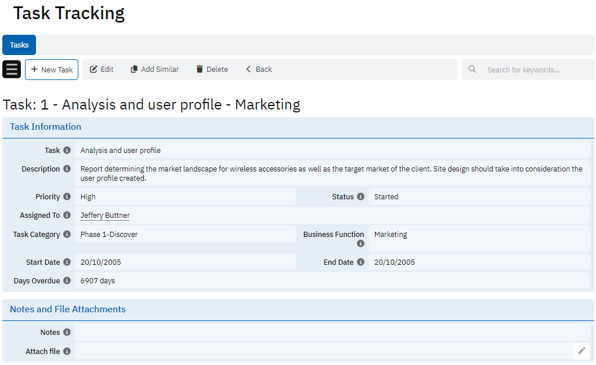The image size is (596, 365).
Task: Focus the Search for keywords field
Action: 534,70
